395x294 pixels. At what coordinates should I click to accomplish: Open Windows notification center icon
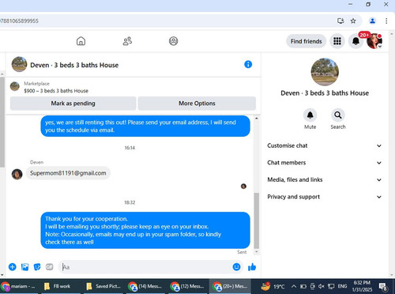[382, 287]
